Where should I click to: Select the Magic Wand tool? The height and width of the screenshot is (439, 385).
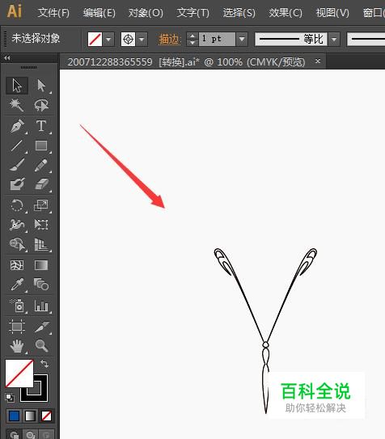click(17, 105)
